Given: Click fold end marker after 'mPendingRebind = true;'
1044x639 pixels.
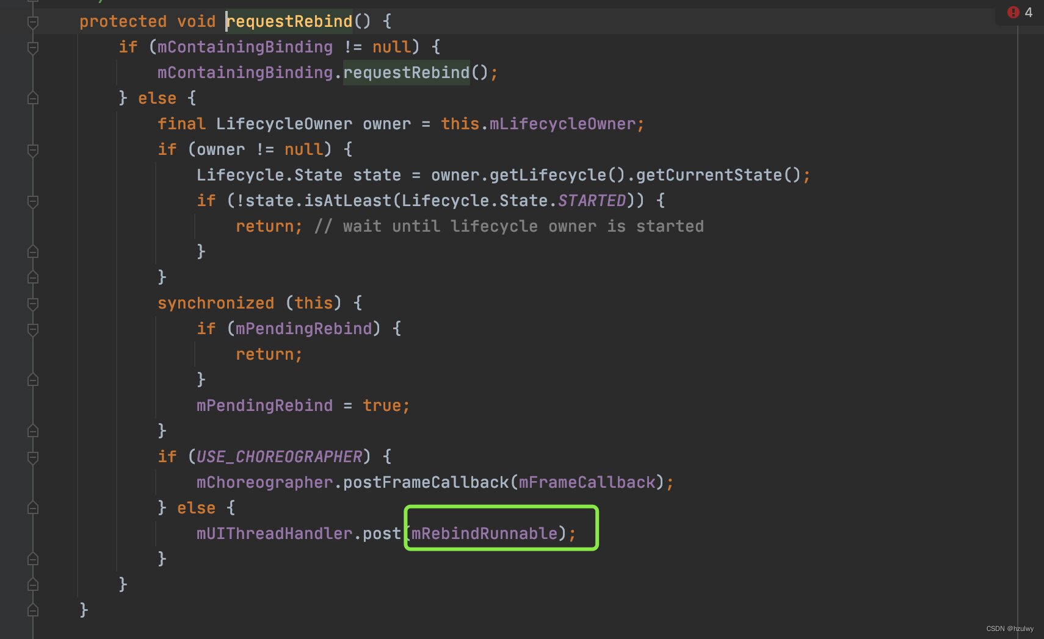Looking at the screenshot, I should [33, 431].
